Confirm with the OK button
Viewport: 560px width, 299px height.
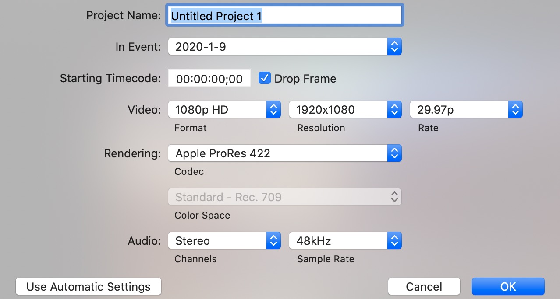tap(508, 287)
